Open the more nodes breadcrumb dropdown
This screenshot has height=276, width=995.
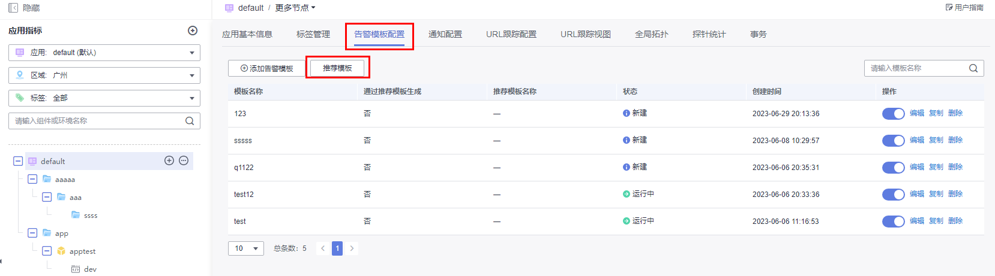pyautogui.click(x=295, y=8)
